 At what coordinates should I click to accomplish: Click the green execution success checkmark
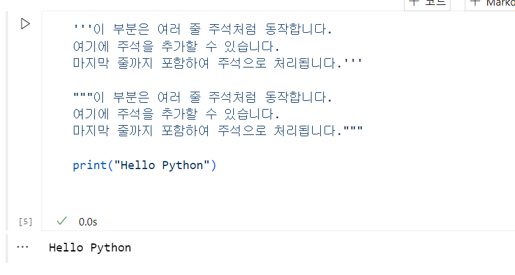62,221
